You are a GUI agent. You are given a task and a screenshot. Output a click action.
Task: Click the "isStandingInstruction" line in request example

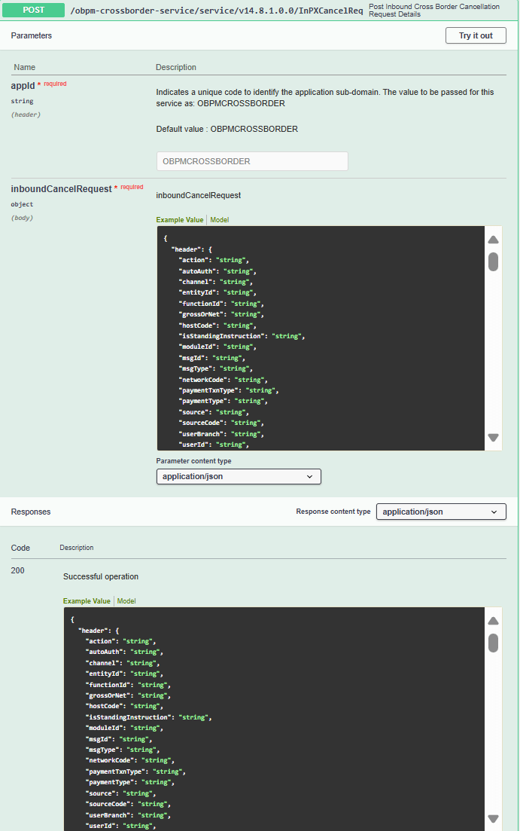(242, 336)
